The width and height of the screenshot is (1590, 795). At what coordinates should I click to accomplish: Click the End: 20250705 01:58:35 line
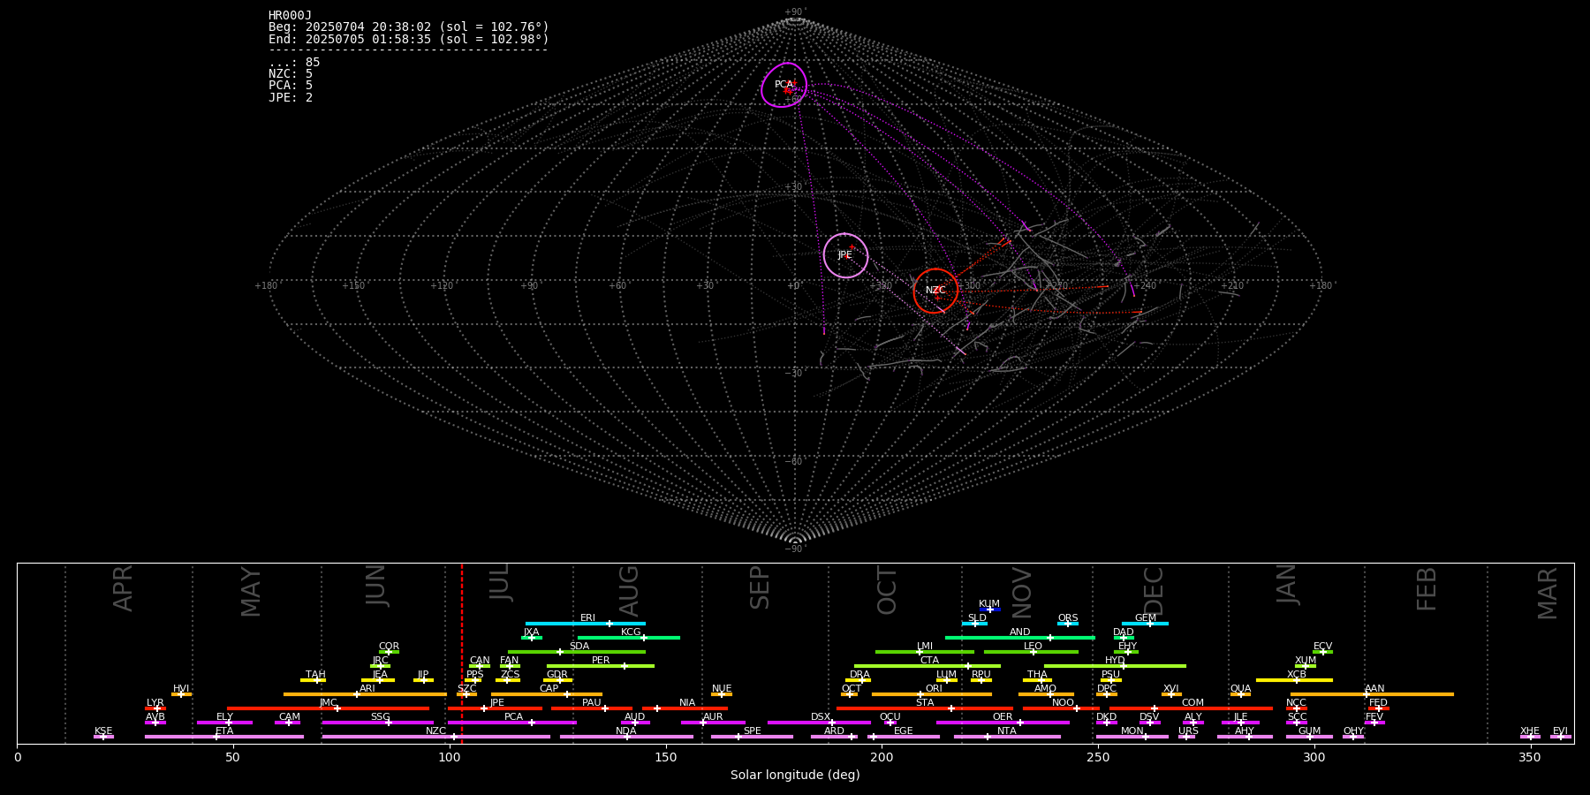click(x=409, y=39)
